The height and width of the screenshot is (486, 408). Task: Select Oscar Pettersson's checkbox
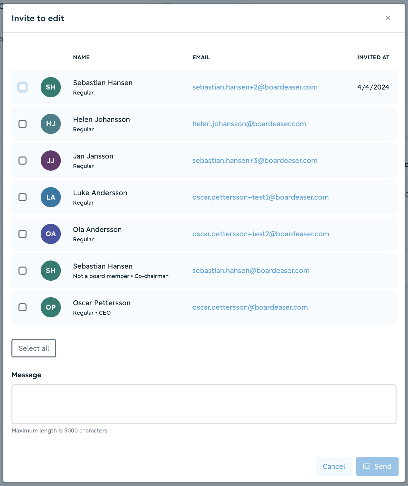click(23, 307)
